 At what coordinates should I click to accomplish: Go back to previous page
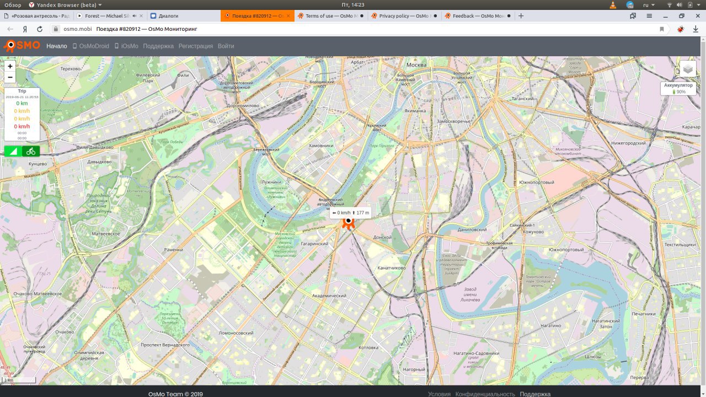click(10, 29)
